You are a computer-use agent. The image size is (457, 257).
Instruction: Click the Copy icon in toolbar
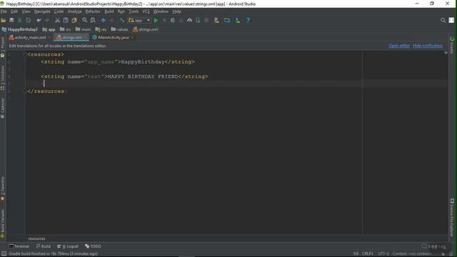pos(66,21)
